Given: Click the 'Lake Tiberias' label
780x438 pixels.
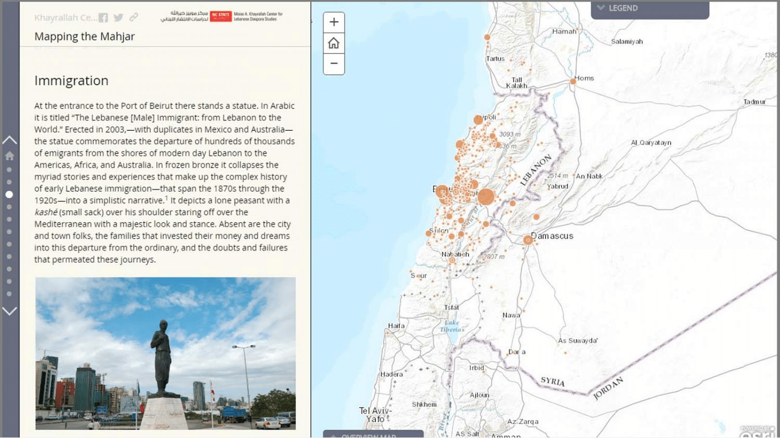Looking at the screenshot, I should click(x=452, y=326).
